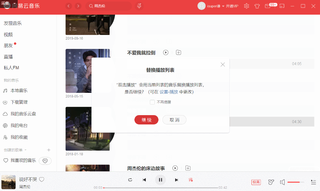Open the lyrics icon in player bar
Screen dimensions: 320x191
point(191,180)
